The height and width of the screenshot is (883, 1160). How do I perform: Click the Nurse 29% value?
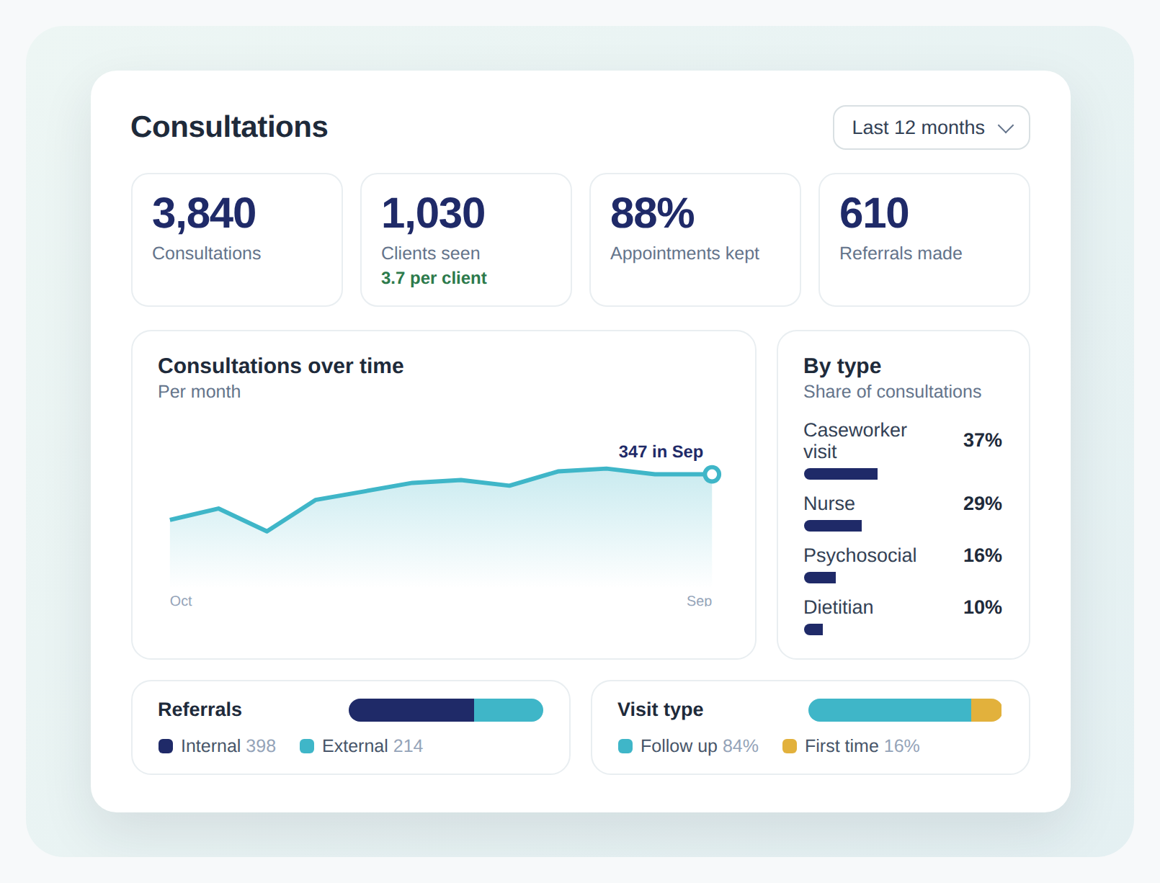[x=983, y=503]
